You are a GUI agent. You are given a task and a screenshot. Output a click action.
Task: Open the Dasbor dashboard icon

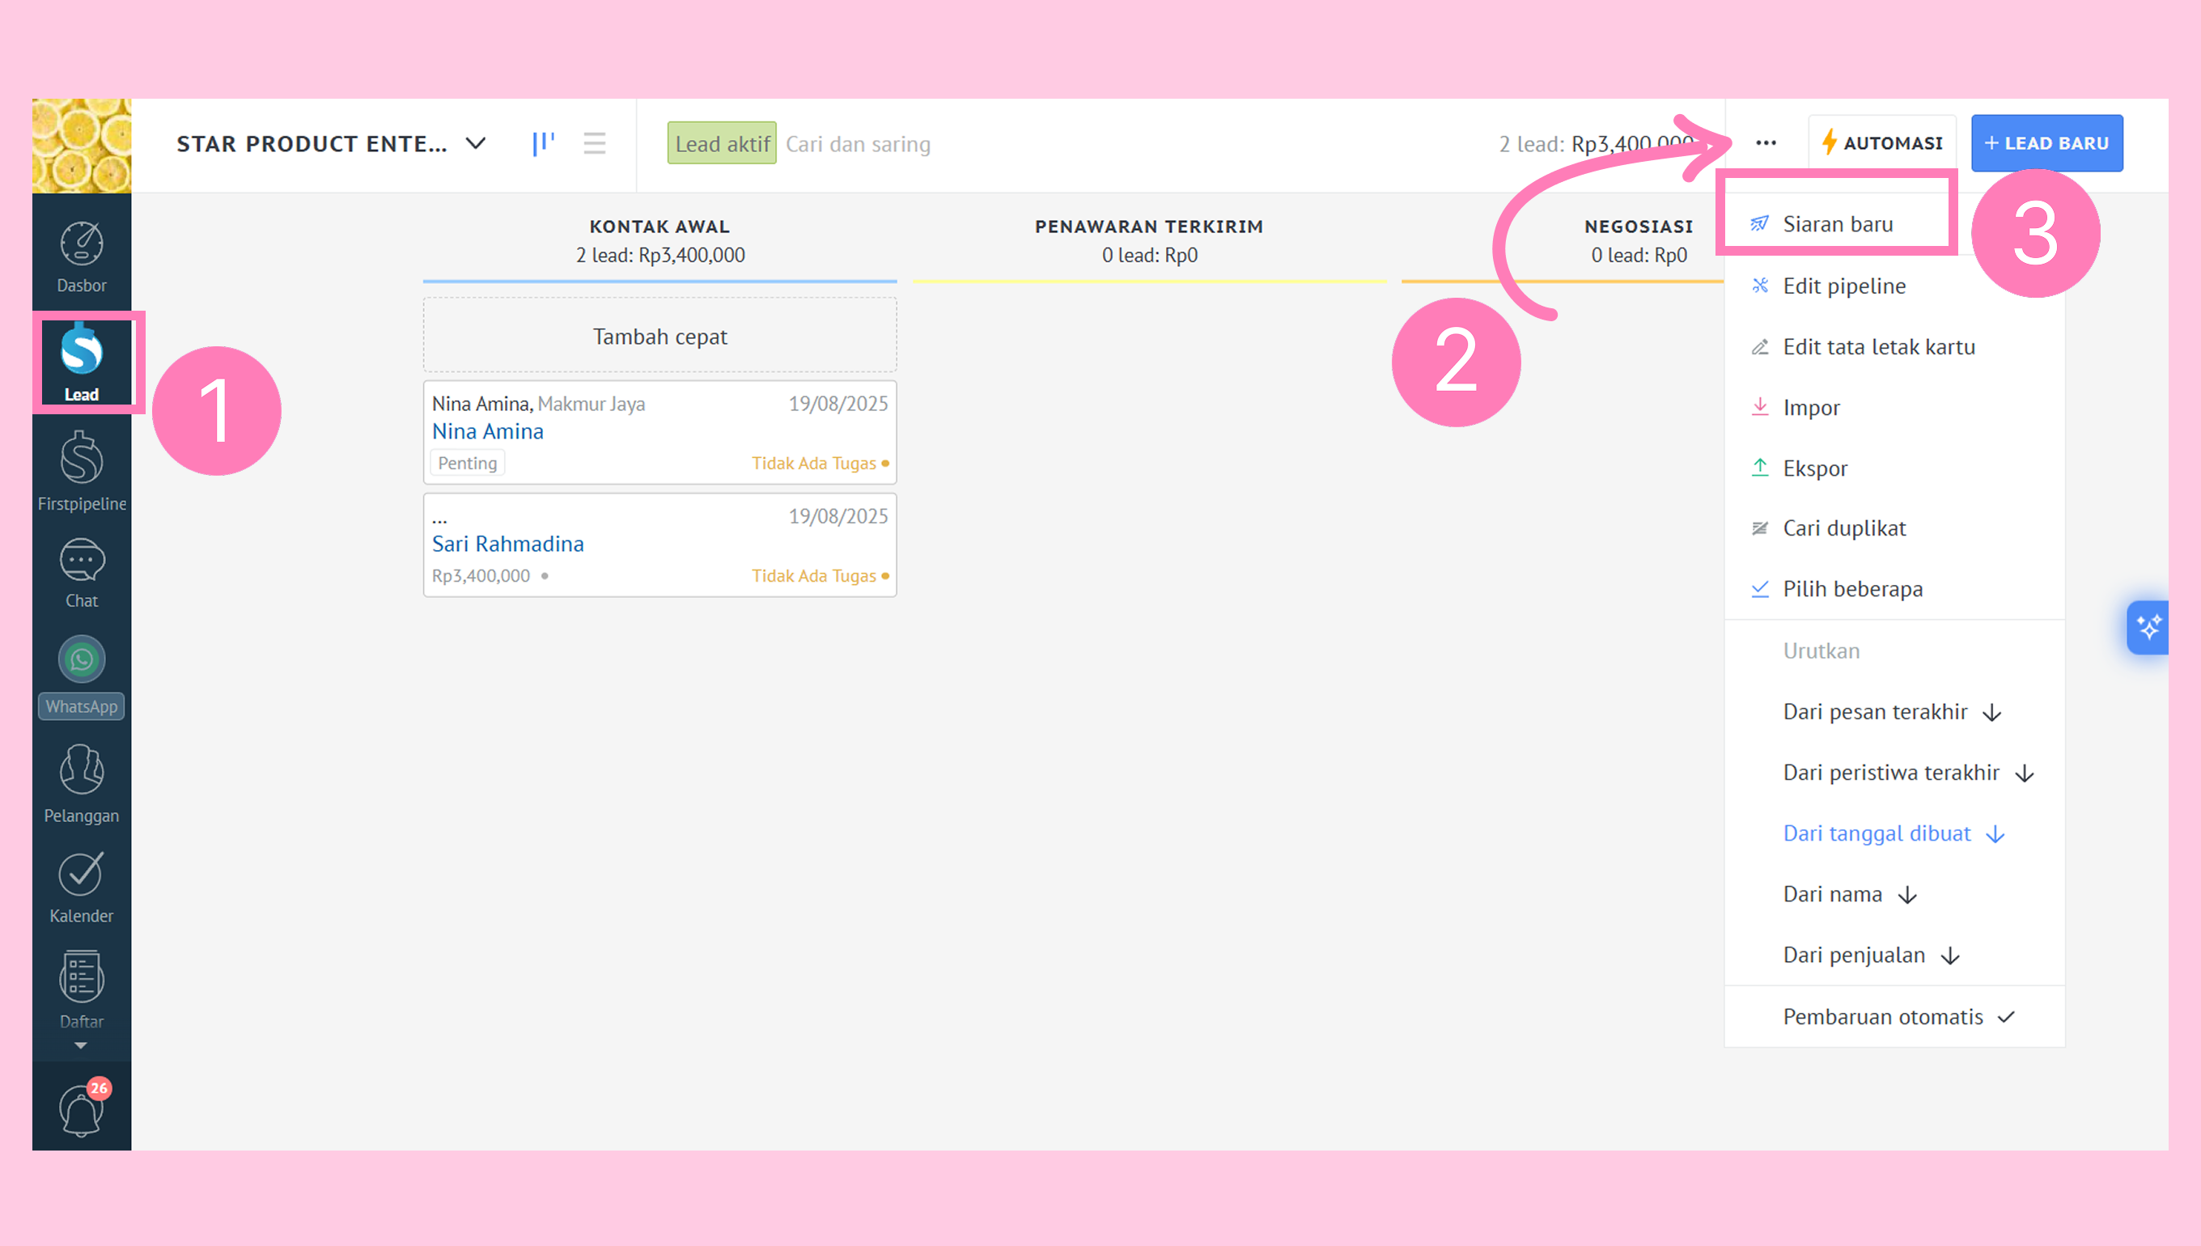81,256
